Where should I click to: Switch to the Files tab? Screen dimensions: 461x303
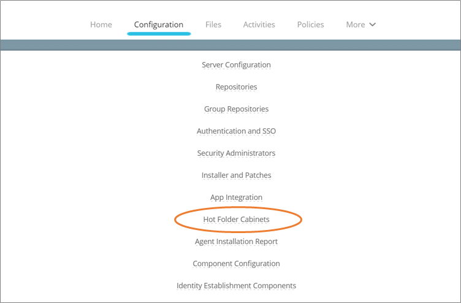click(213, 25)
